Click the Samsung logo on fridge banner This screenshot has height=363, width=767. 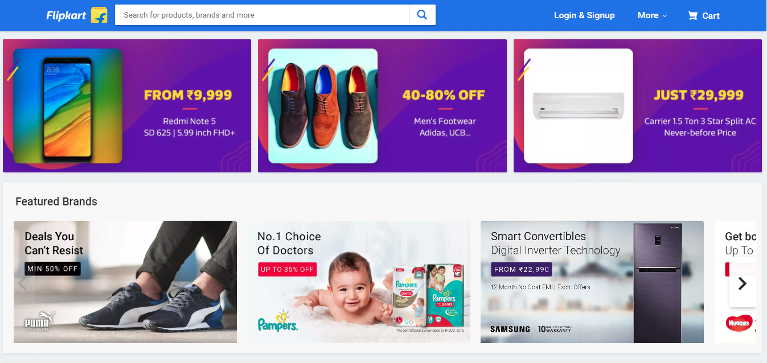tap(510, 329)
